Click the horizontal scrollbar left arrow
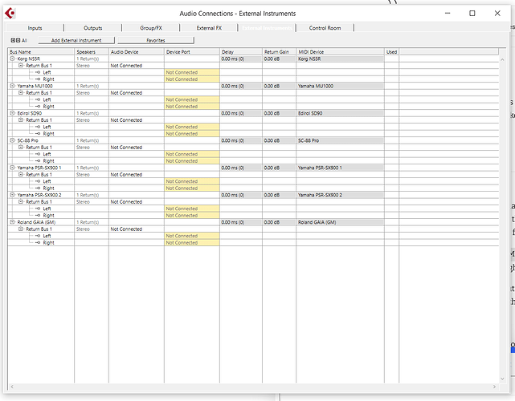Image resolution: width=515 pixels, height=401 pixels. click(x=12, y=387)
